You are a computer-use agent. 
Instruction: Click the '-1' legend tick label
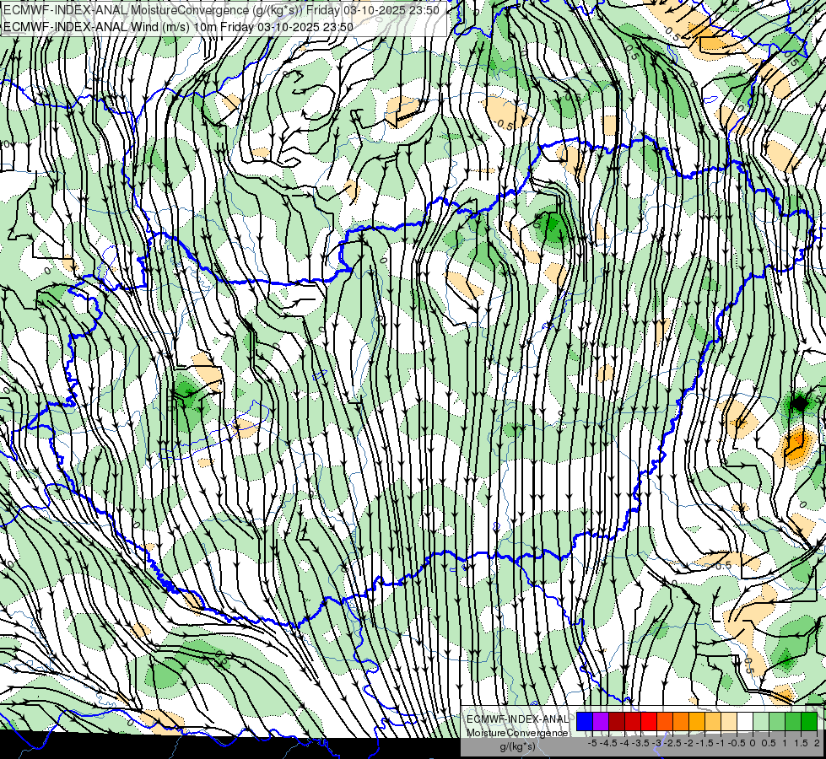point(721,743)
